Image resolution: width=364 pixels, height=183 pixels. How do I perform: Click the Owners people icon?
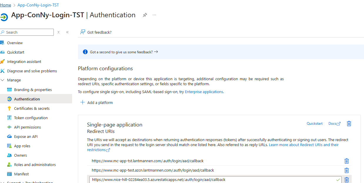tap(9, 155)
